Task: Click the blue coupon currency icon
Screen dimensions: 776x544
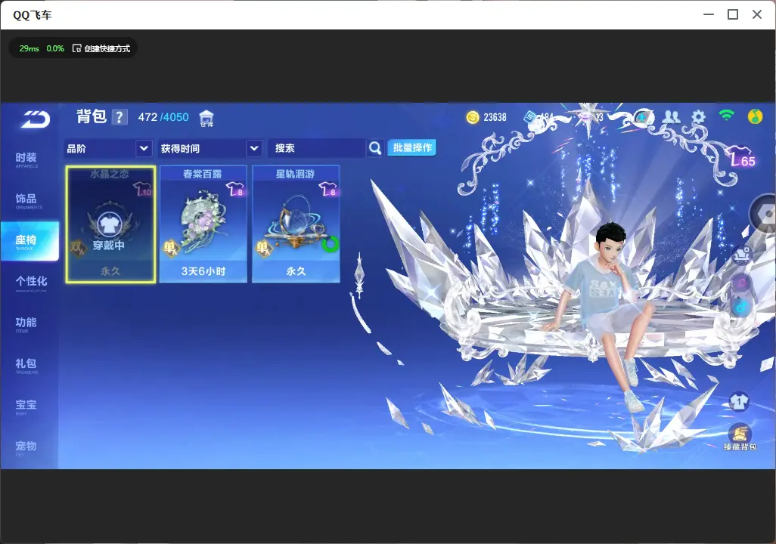Action: [x=529, y=117]
